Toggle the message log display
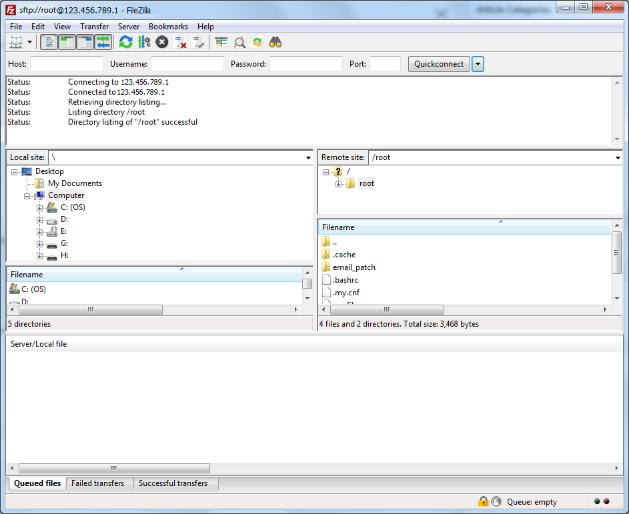This screenshot has height=514, width=629. (x=49, y=42)
